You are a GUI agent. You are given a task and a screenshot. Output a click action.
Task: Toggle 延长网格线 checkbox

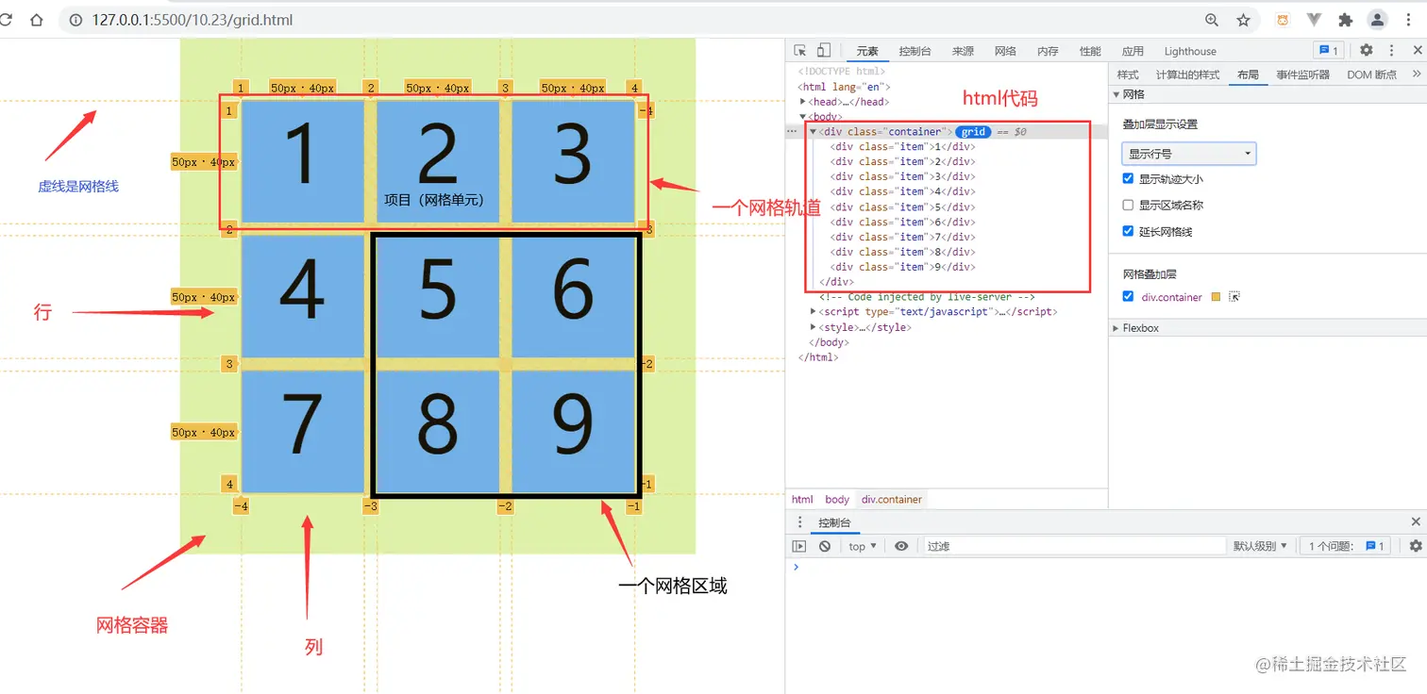(x=1128, y=231)
